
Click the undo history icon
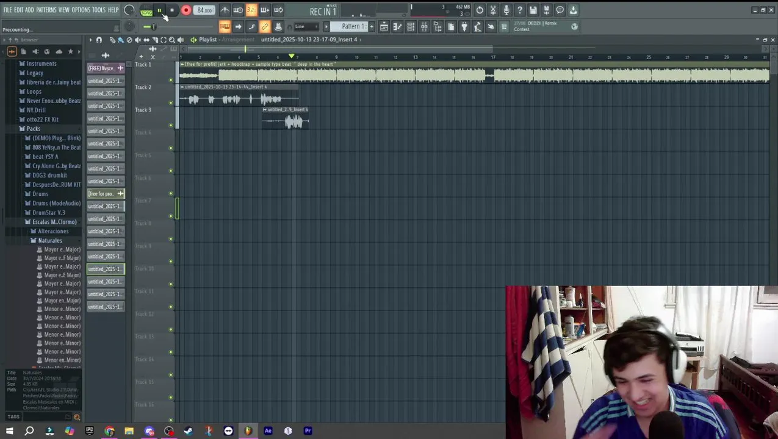[x=480, y=10]
